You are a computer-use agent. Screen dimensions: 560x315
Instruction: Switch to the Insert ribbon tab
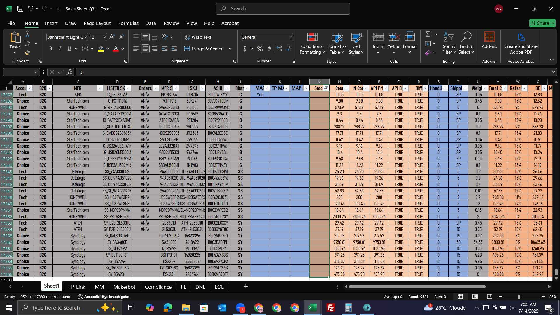pos(51,23)
